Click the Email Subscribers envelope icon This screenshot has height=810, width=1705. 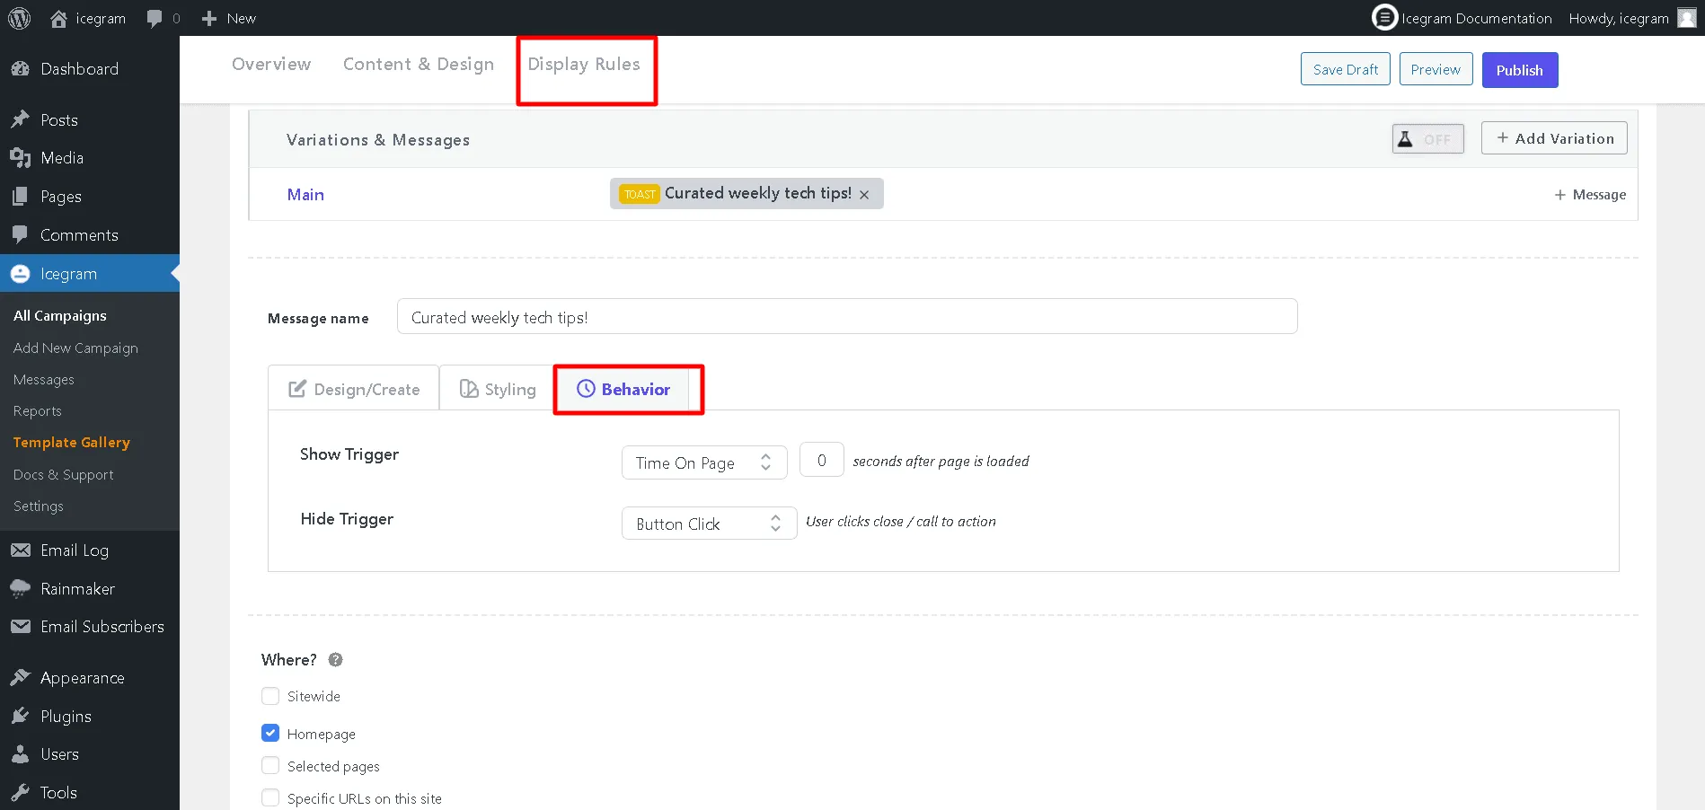(x=21, y=627)
